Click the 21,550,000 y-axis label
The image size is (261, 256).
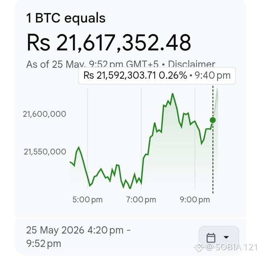click(x=45, y=152)
